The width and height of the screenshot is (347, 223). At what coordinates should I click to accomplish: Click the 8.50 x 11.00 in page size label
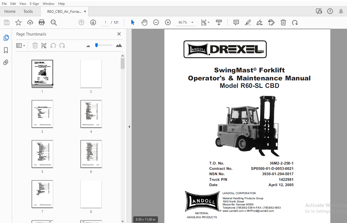(145, 220)
